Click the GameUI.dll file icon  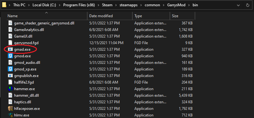coord(10,36)
